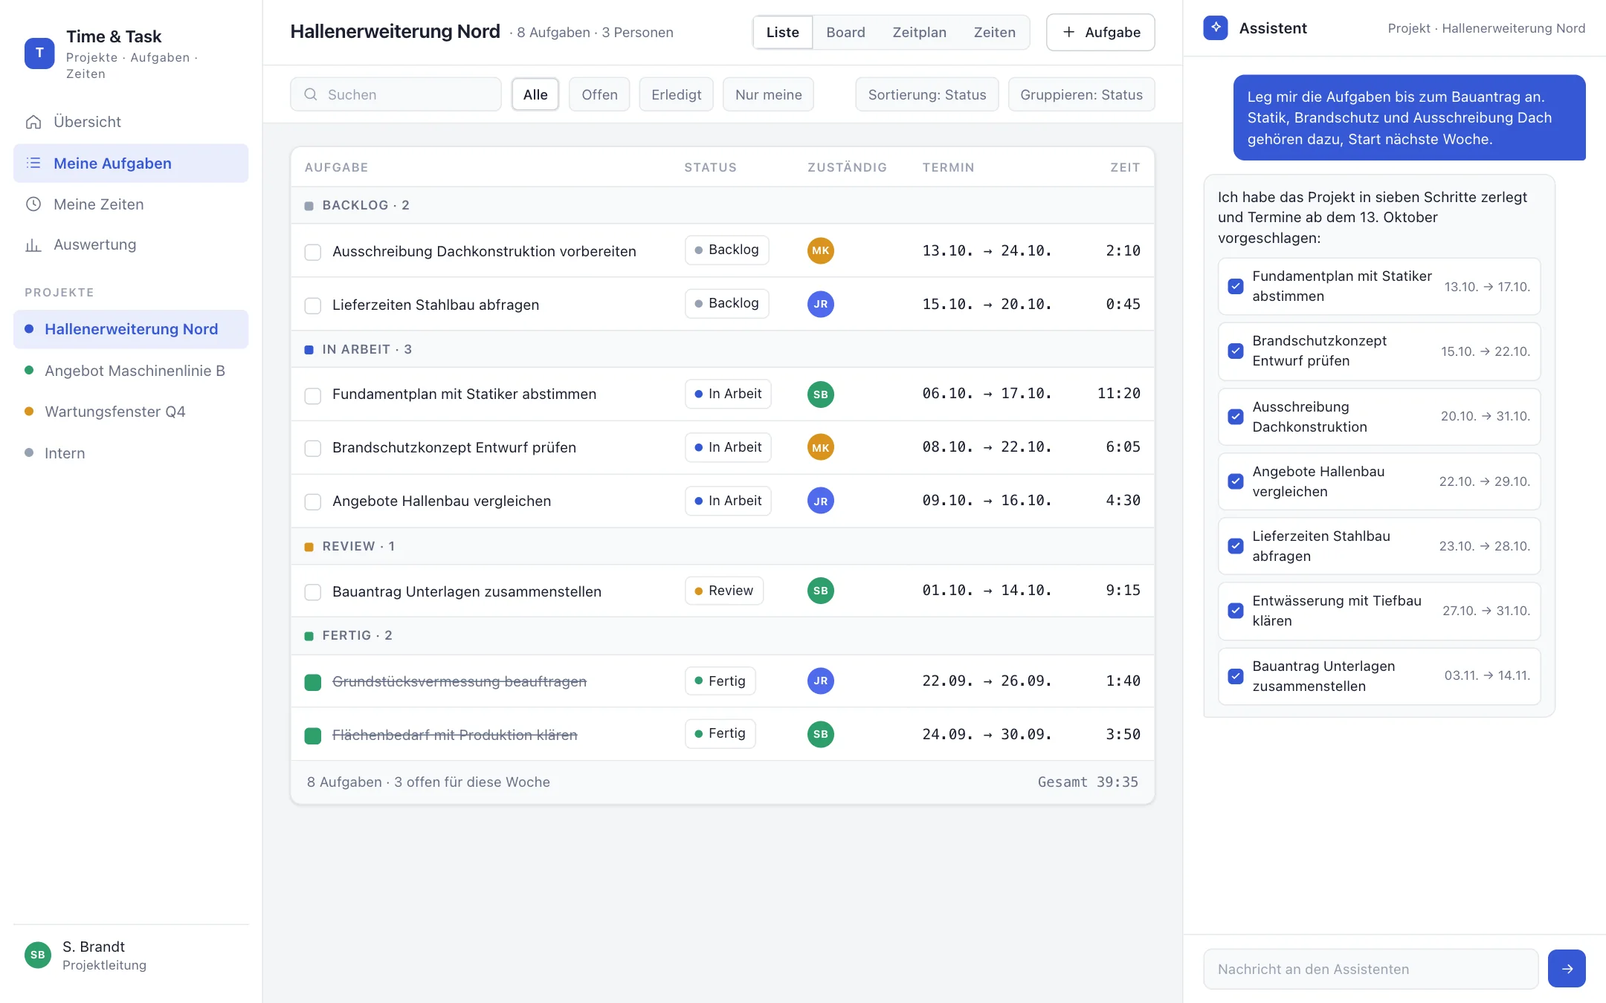Send message with the arrow button

(1567, 968)
